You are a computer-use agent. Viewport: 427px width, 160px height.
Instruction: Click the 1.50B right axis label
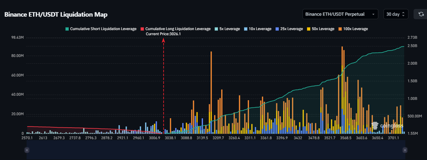tap(412, 81)
